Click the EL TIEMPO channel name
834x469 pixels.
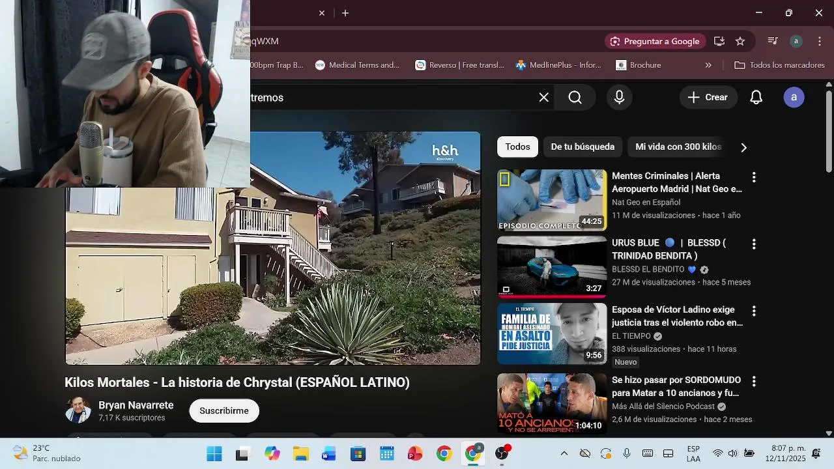click(x=631, y=336)
